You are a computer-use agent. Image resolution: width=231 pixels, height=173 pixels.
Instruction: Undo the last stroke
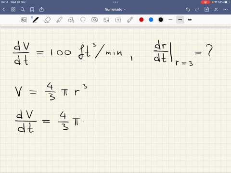(188, 10)
